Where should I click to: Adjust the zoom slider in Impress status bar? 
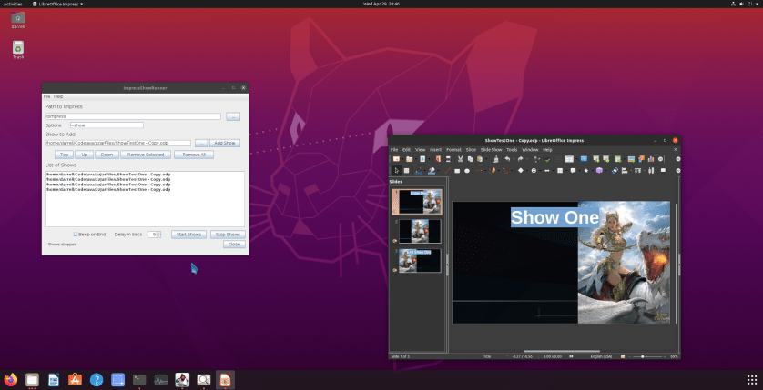pos(645,356)
